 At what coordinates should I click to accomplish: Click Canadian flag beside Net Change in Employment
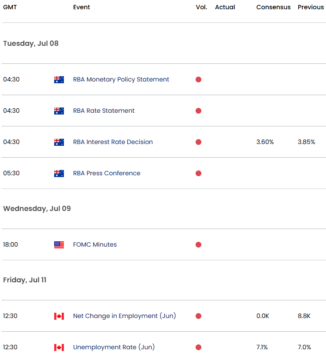click(x=59, y=316)
